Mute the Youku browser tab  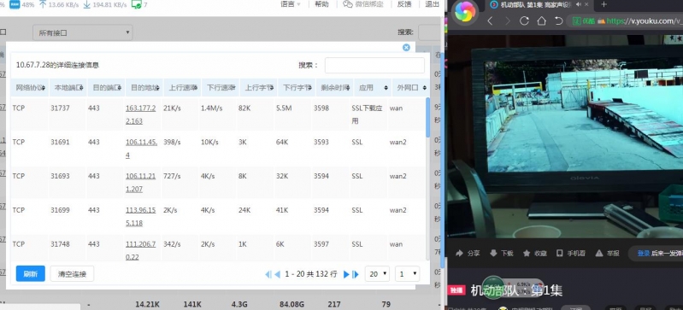pos(579,4)
